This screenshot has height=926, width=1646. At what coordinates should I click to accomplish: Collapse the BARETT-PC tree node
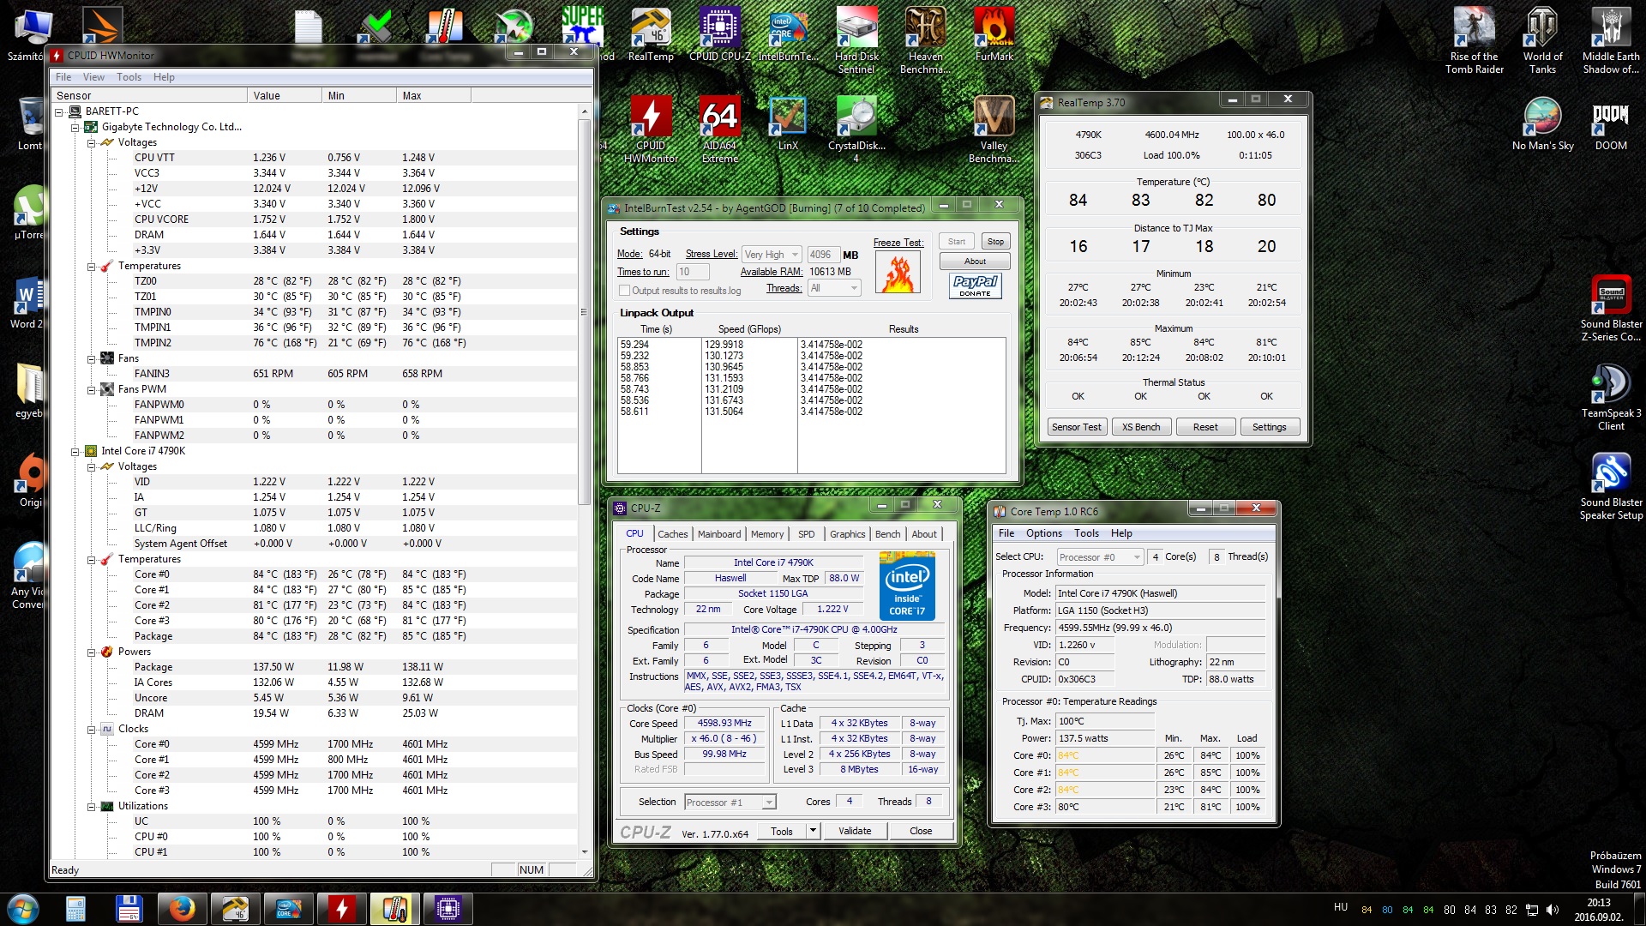click(x=59, y=111)
